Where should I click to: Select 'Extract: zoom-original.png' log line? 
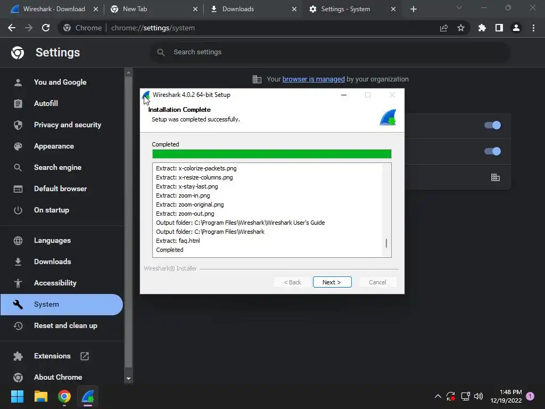point(190,204)
